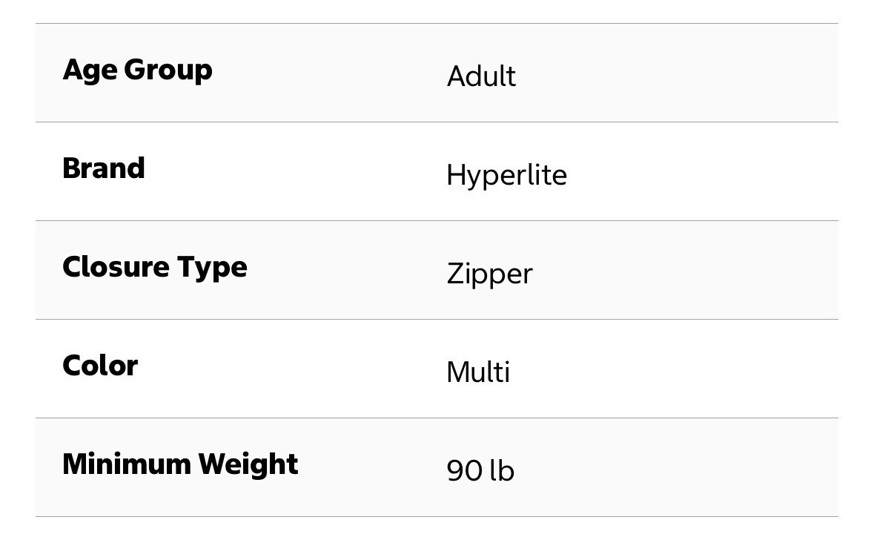Select the 90 lb value
The height and width of the screenshot is (537, 874).
click(x=480, y=470)
